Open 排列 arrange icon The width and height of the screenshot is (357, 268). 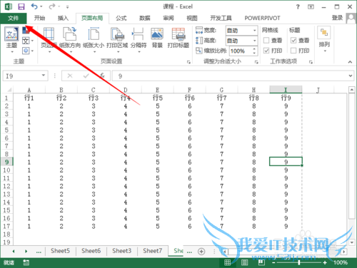coord(324,32)
